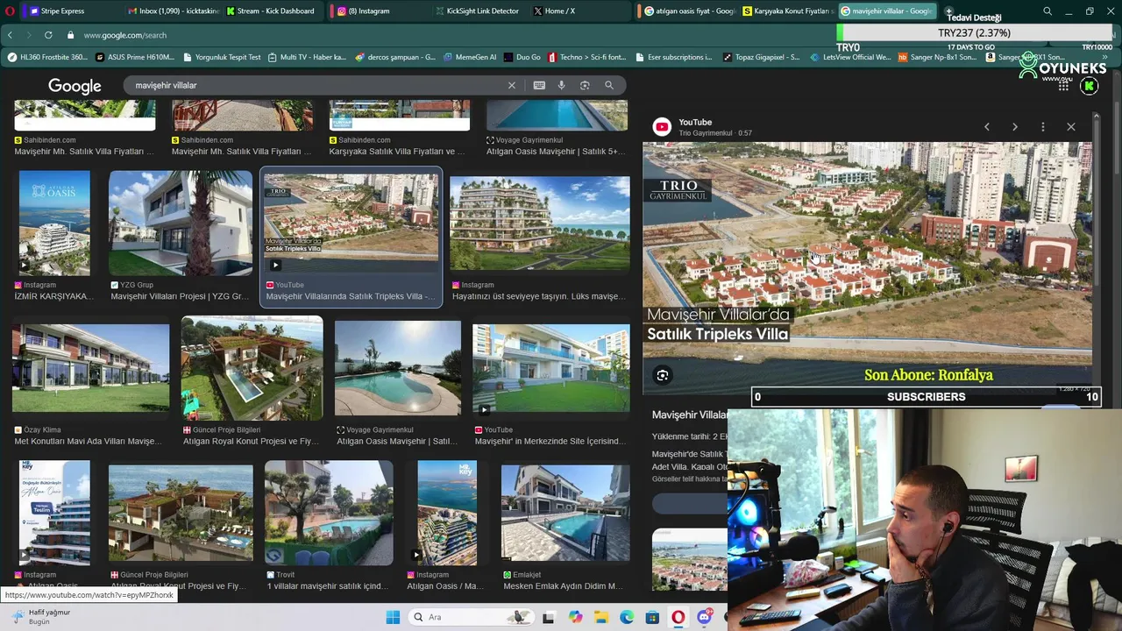The height and width of the screenshot is (631, 1122).
Task: Open the on-screen keyboard input tool
Action: 539,85
